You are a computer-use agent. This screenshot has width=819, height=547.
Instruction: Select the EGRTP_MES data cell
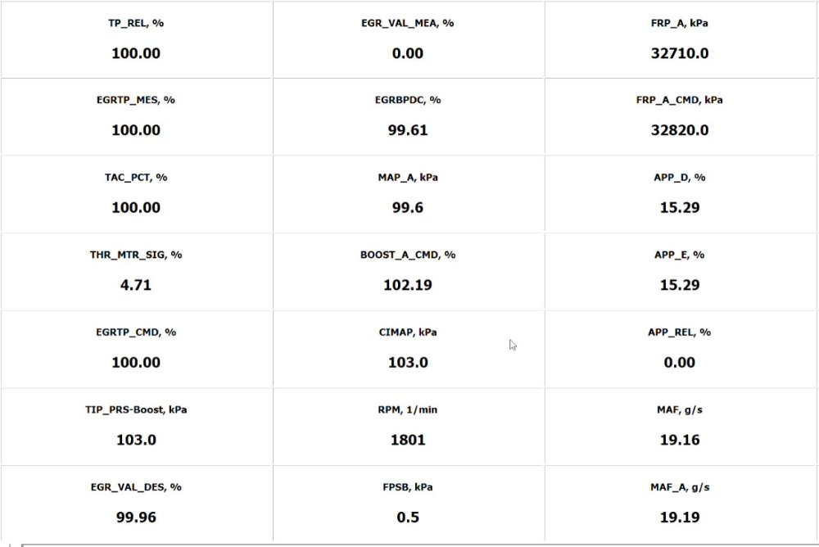tap(136, 116)
